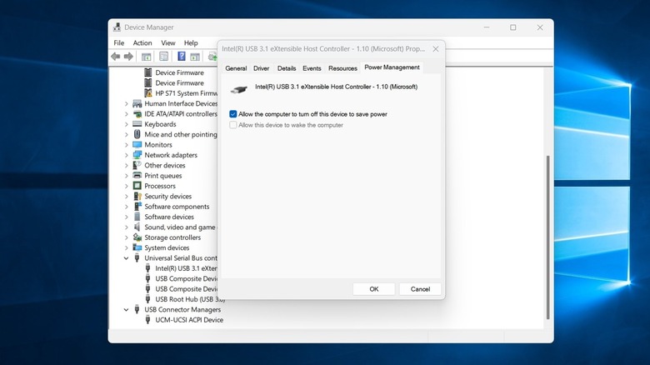
Task: Close the Properties dialog with X
Action: click(435, 49)
